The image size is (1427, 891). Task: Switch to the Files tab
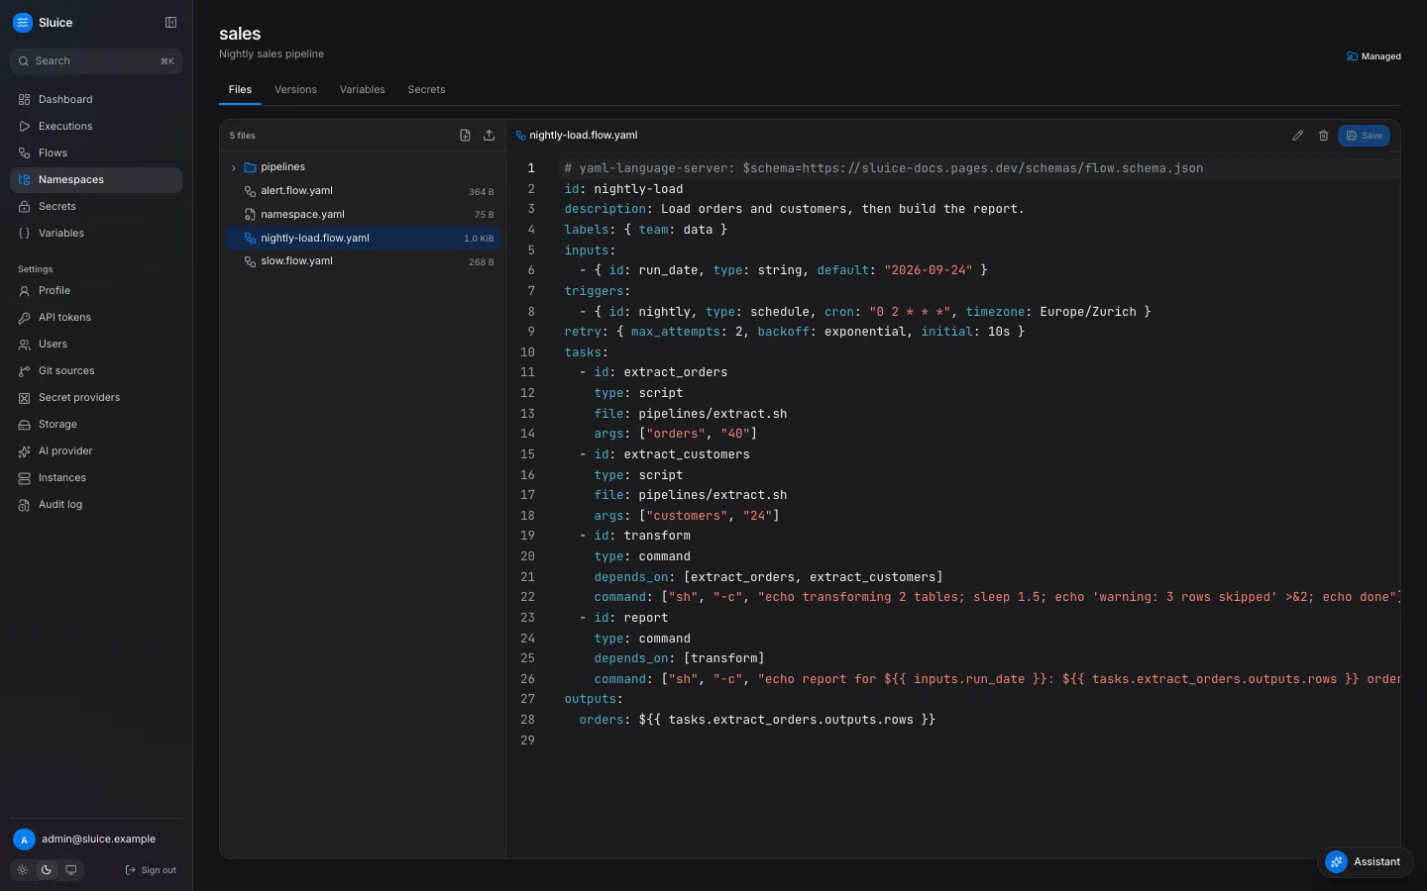(240, 89)
